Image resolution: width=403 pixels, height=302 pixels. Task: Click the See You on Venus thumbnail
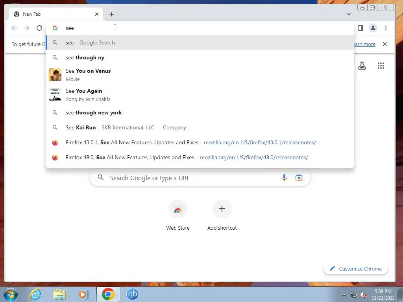[x=55, y=75]
